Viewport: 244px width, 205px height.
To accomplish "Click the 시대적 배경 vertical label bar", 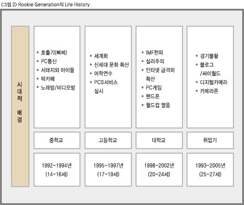I will [x=20, y=106].
